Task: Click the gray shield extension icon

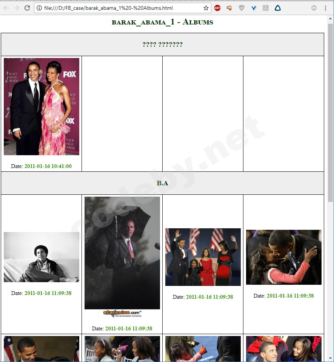Action: [242, 8]
